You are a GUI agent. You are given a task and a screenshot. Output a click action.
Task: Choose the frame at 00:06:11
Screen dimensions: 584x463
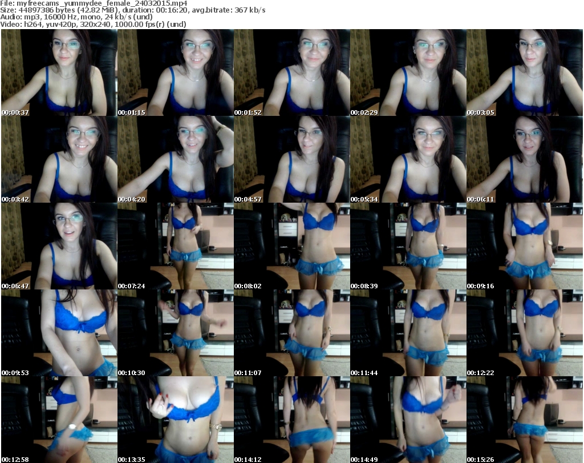click(525, 159)
